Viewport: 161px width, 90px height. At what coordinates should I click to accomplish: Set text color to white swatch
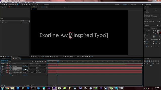coord(155,33)
